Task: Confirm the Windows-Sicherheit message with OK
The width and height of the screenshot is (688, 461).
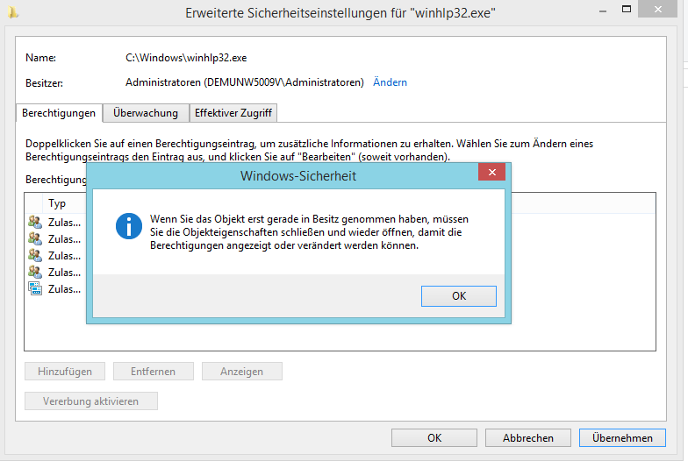Action: 458,296
